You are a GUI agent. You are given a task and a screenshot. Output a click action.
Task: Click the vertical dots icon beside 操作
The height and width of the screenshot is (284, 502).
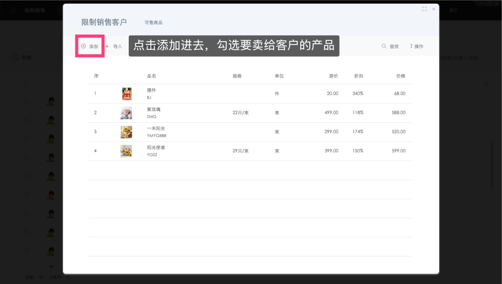(411, 46)
